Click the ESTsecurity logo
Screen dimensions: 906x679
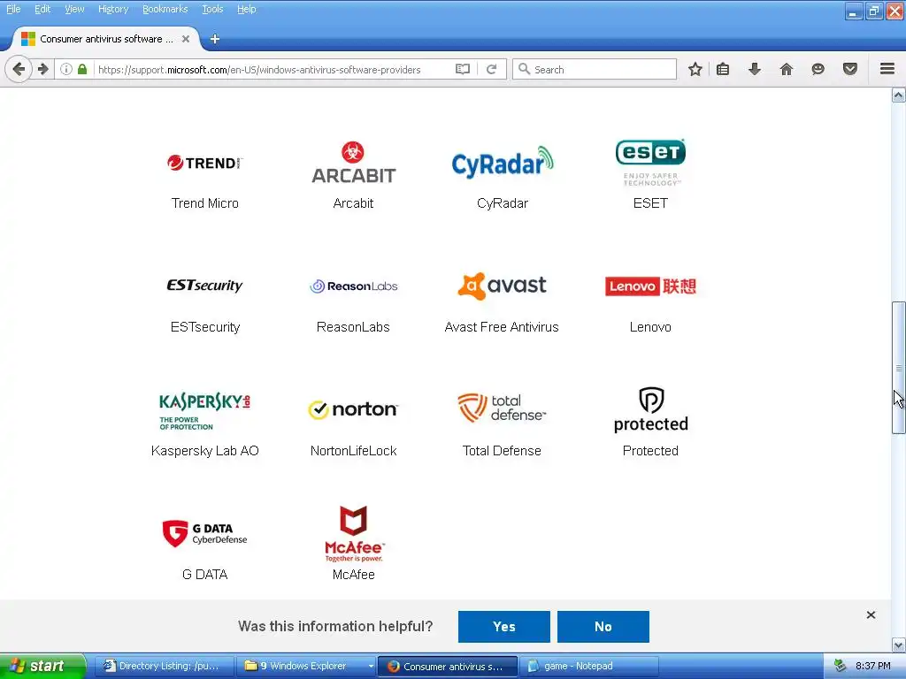[205, 286]
